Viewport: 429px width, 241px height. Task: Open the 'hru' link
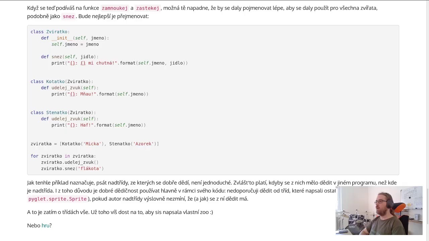(x=45, y=226)
